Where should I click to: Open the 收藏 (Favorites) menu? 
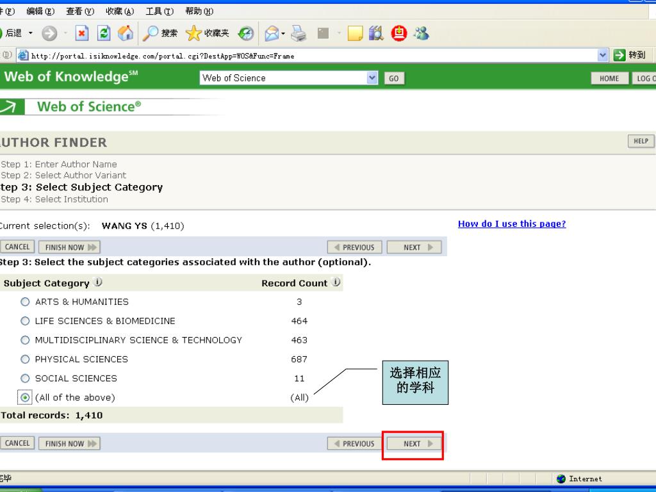pyautogui.click(x=120, y=12)
